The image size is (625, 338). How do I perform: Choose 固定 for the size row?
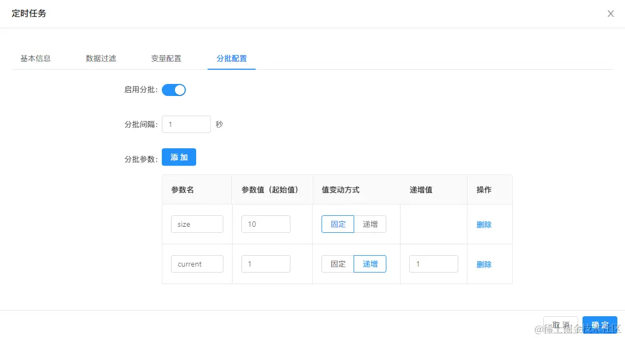[338, 224]
